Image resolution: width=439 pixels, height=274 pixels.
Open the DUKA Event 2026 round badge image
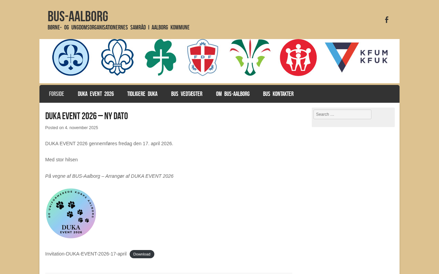pos(71,213)
